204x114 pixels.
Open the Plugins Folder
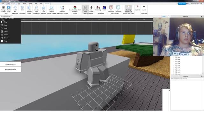pyautogui.click(x=9, y=9)
